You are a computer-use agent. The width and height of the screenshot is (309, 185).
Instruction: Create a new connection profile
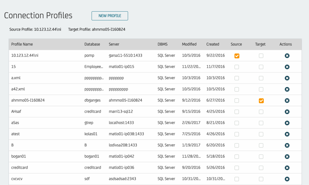[110, 16]
